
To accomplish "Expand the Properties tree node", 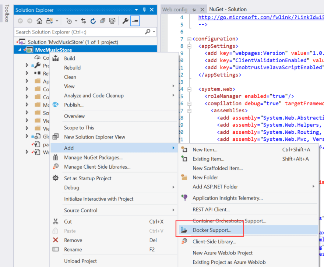I will [x=27, y=65].
